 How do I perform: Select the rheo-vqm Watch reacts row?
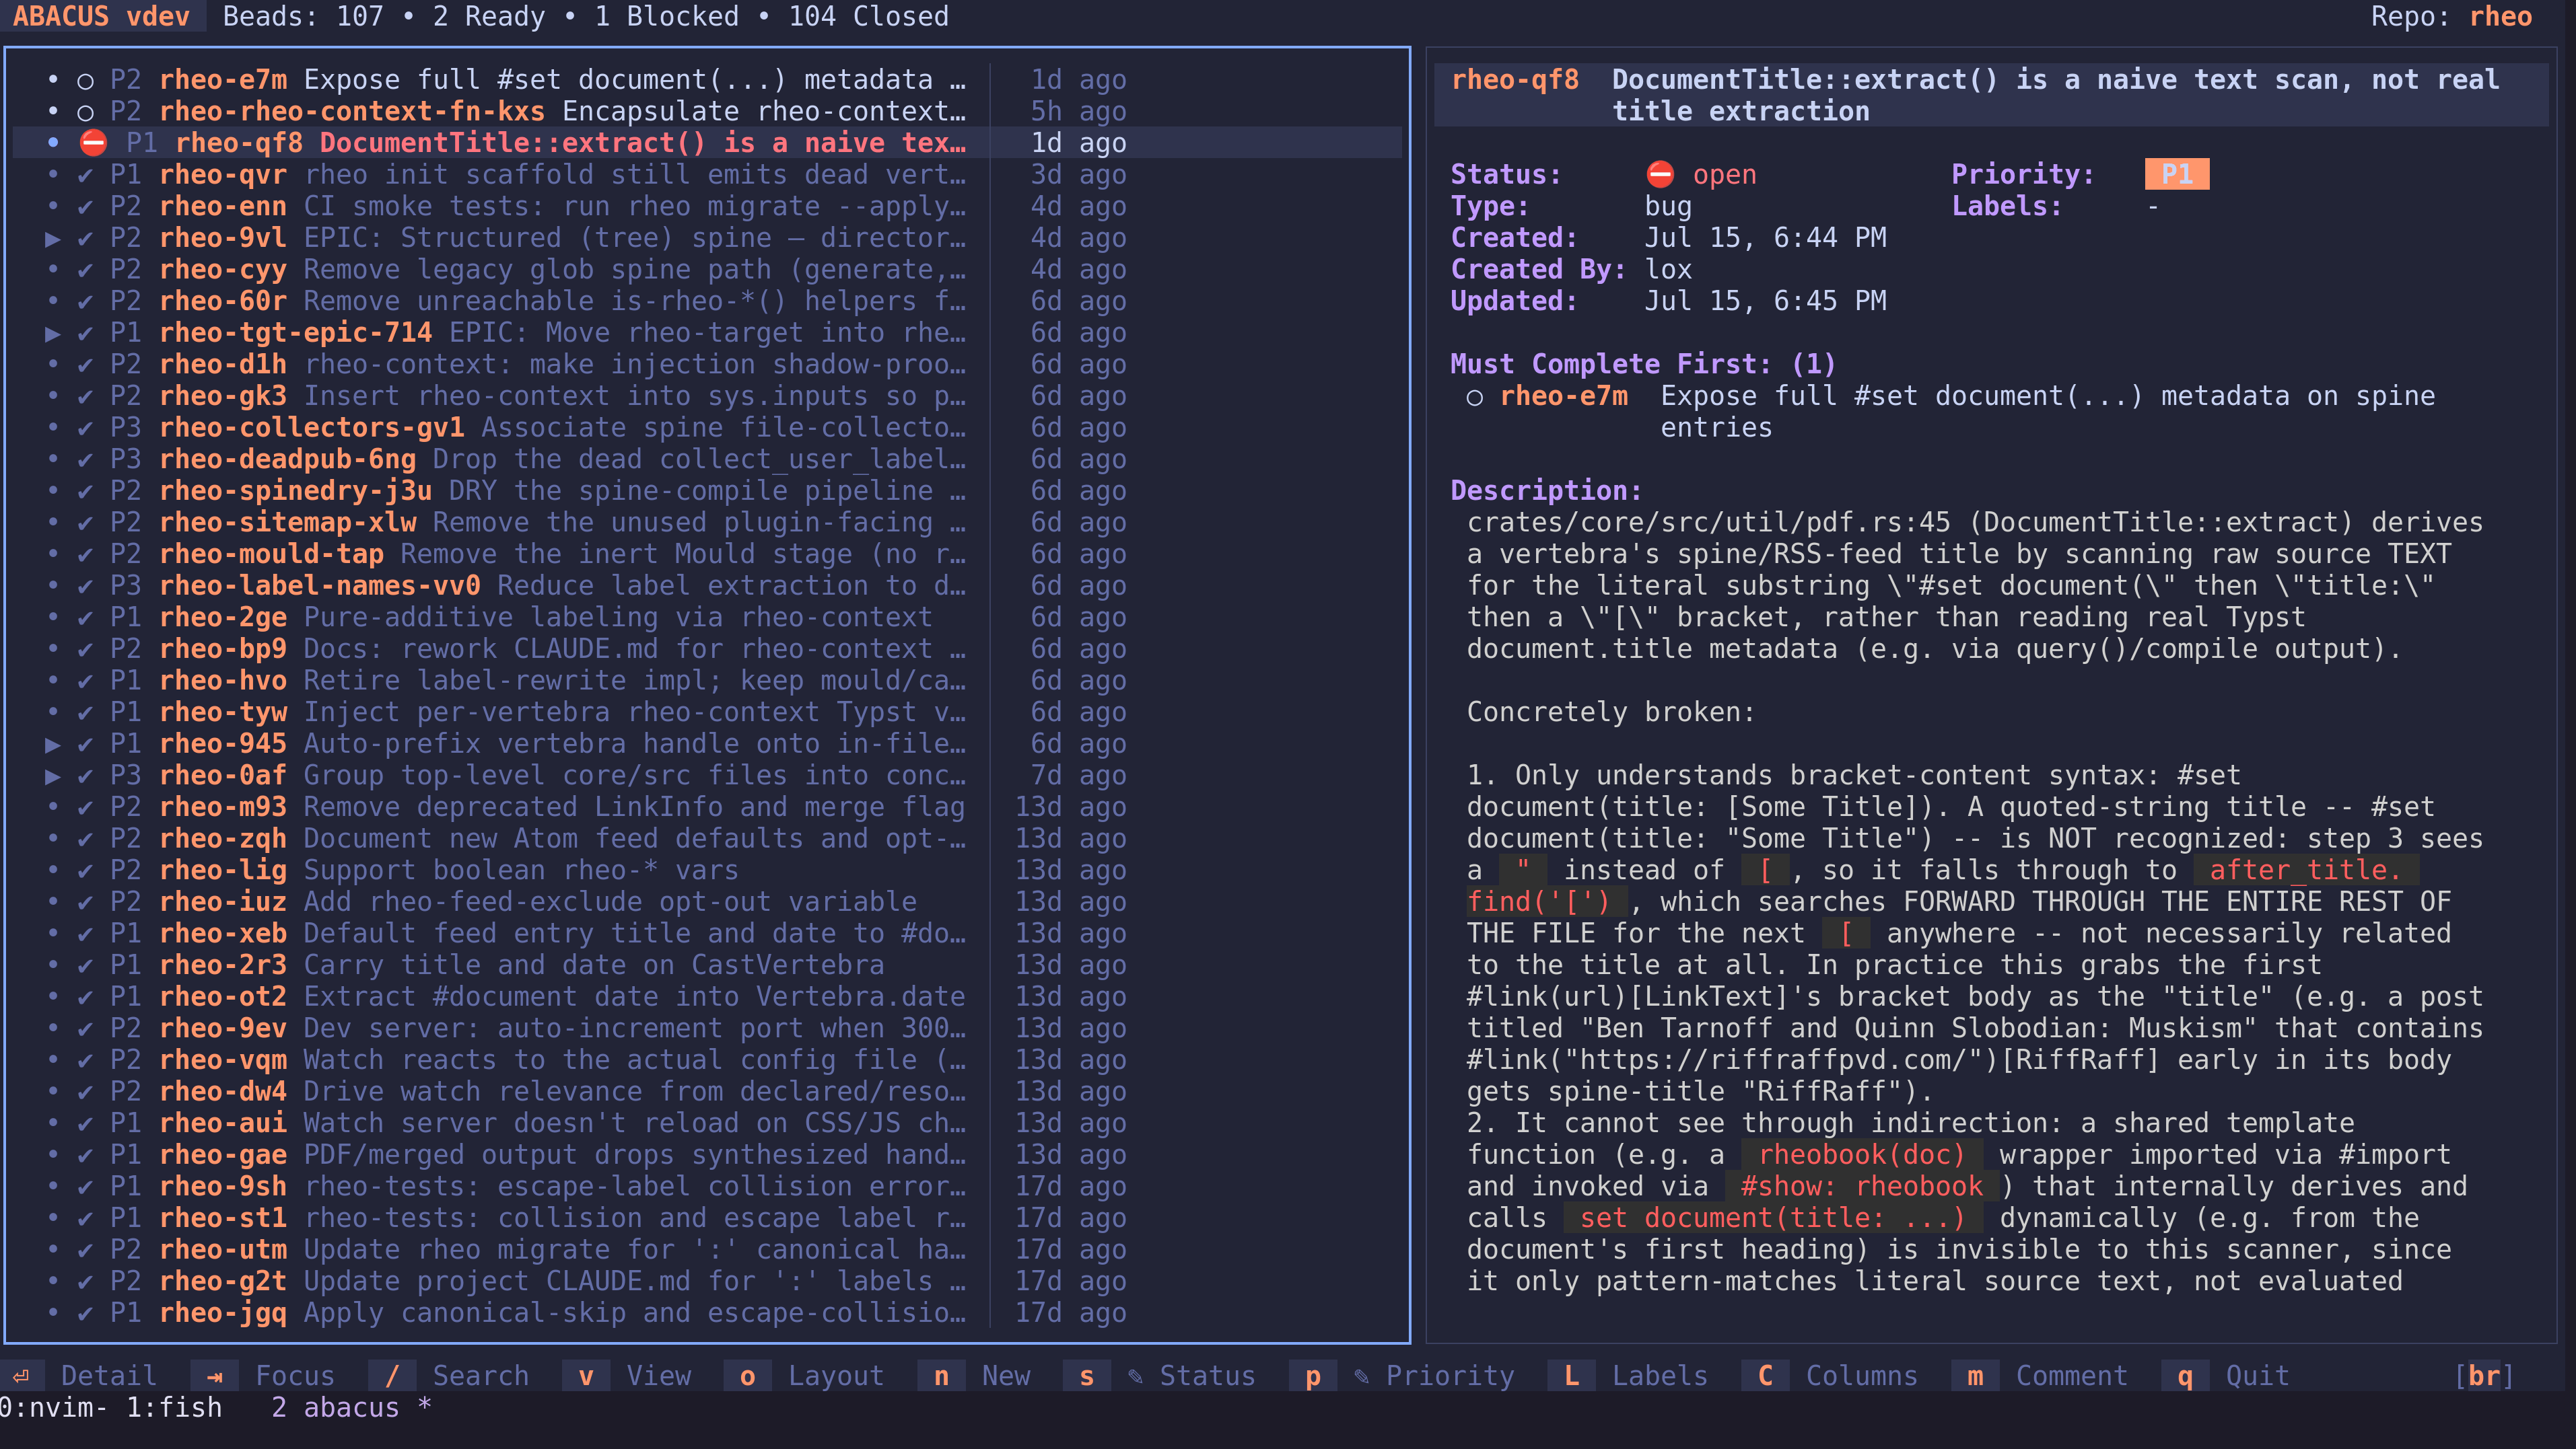click(x=707, y=1060)
